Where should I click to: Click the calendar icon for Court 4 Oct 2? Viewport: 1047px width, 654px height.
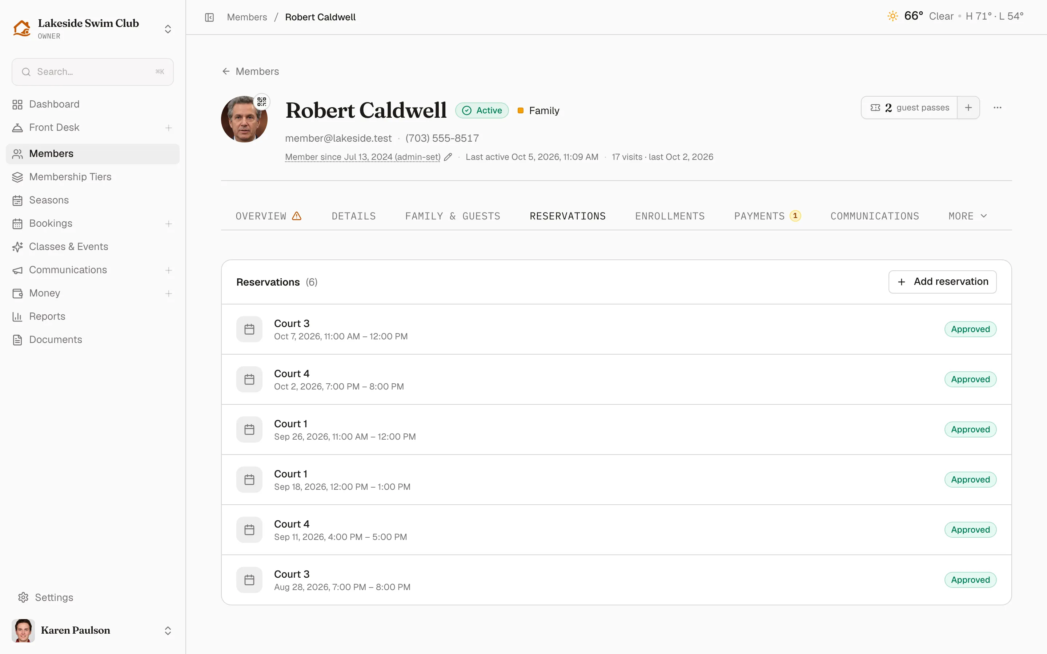(249, 379)
